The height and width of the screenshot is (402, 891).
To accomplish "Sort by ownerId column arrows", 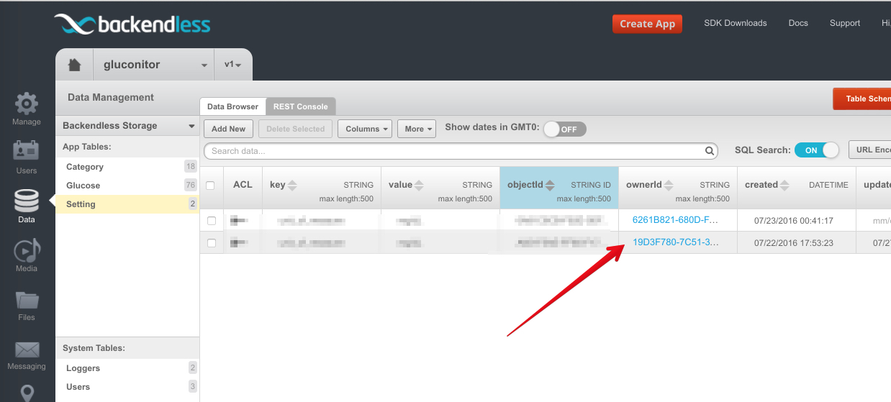I will pos(669,185).
